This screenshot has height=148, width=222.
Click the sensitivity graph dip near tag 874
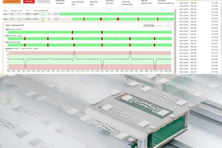click(x=155, y=69)
